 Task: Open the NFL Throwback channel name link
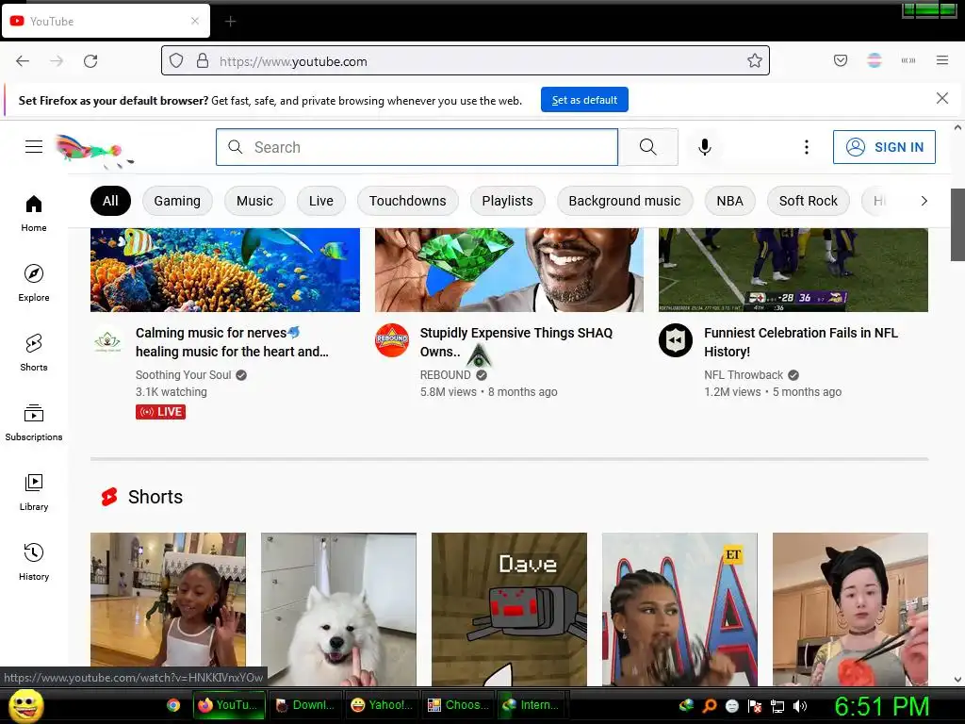(744, 375)
